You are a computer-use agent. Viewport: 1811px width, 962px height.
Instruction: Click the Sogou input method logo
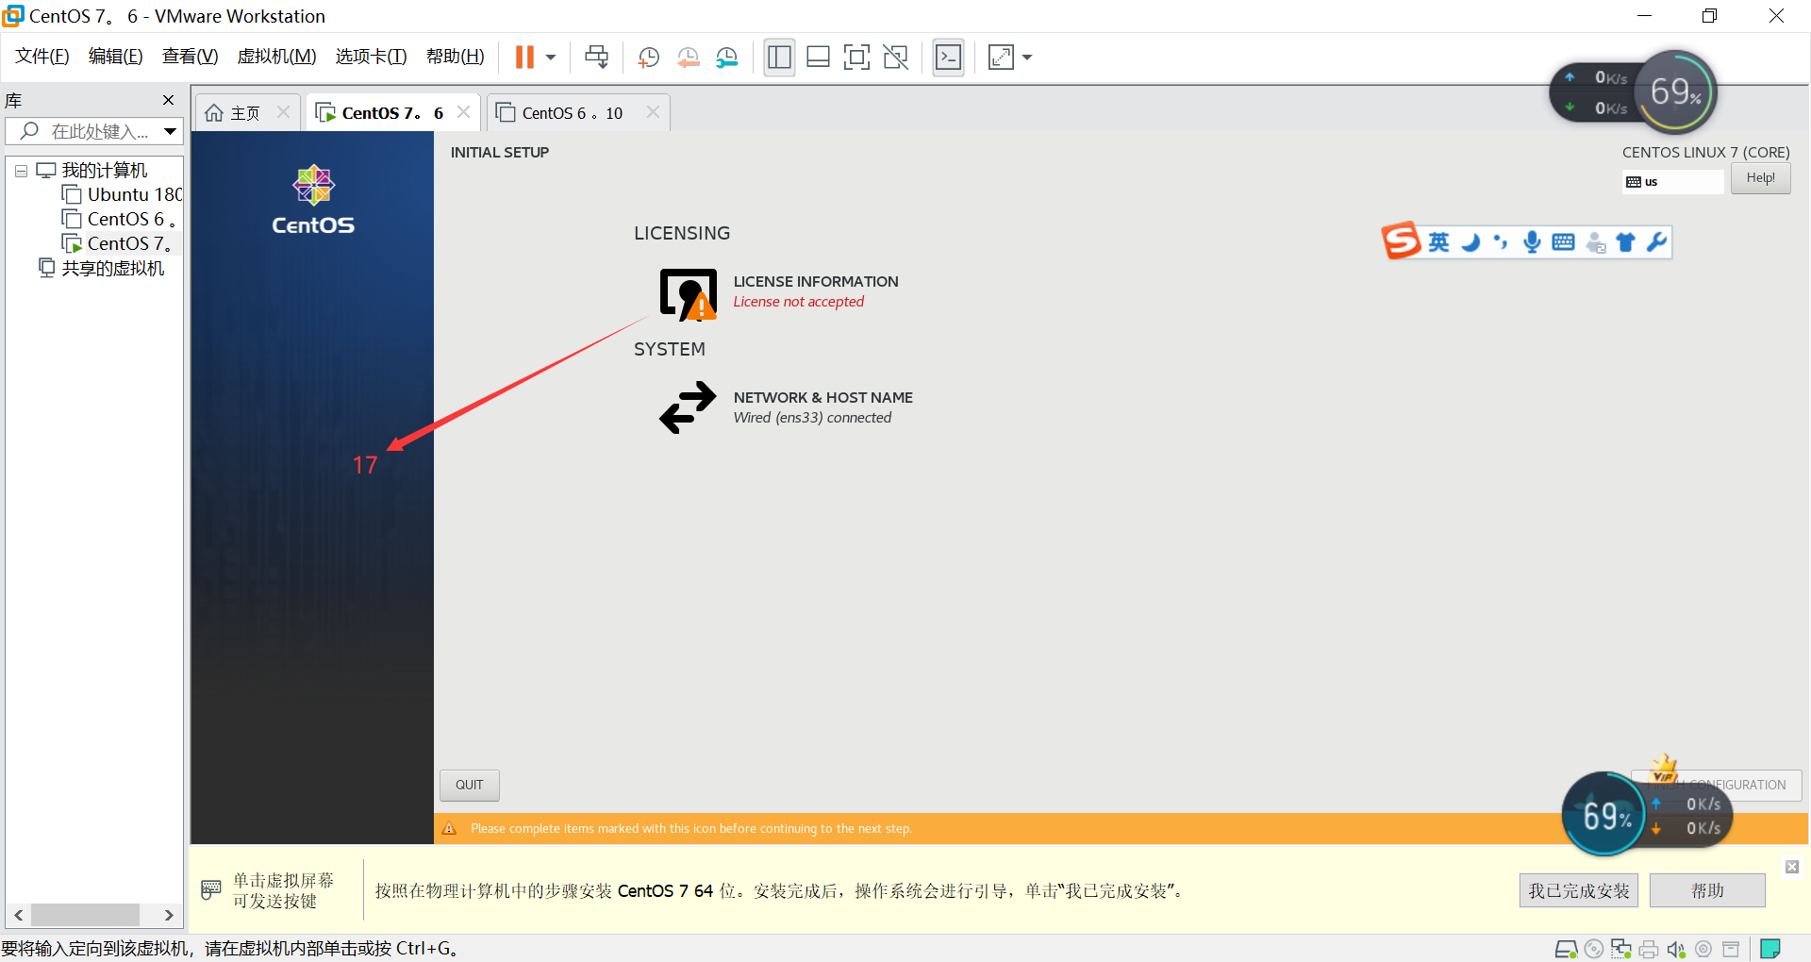(x=1401, y=240)
